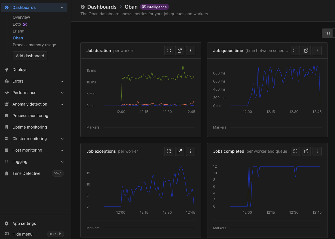Expand Job duration chart to fullscreen
Image resolution: width=335 pixels, height=239 pixels.
(169, 51)
